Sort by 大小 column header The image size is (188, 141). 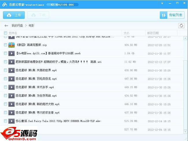pyautogui.click(x=126, y=33)
